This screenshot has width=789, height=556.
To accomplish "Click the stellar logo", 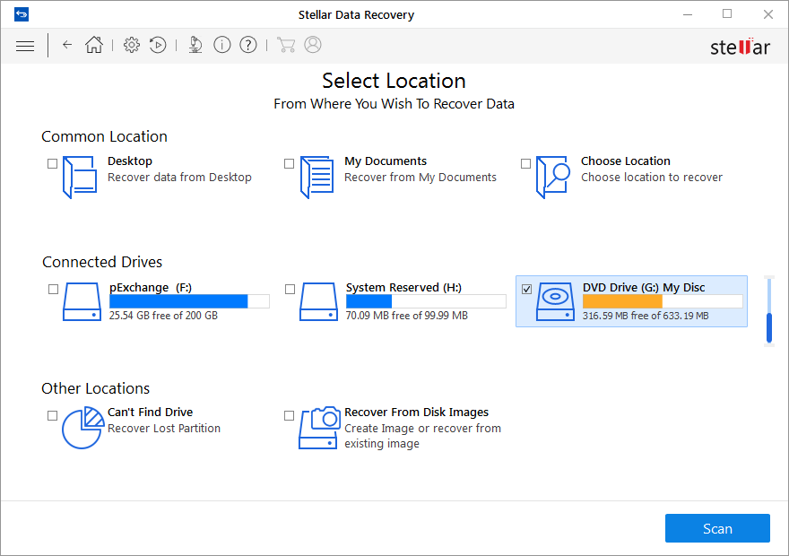I will [740, 47].
